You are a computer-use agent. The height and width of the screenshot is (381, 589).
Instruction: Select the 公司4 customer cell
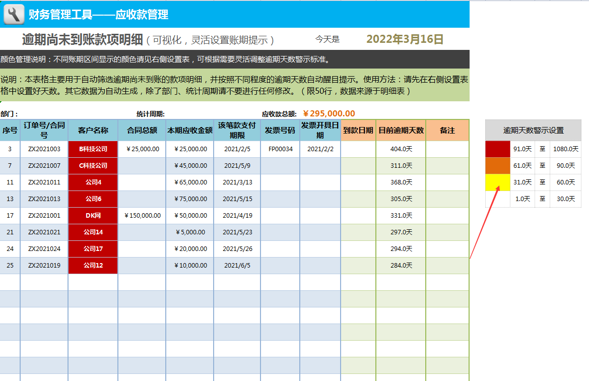point(93,182)
